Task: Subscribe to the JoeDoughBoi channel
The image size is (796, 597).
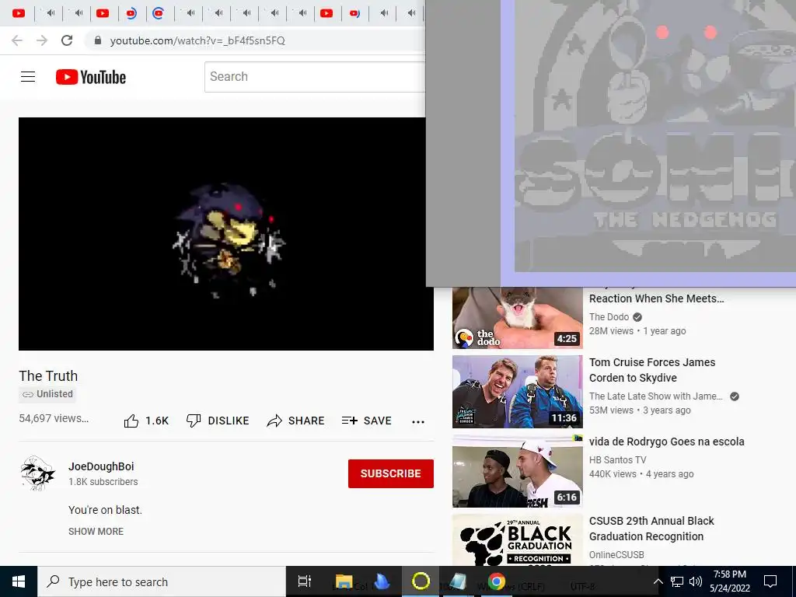Action: [391, 473]
